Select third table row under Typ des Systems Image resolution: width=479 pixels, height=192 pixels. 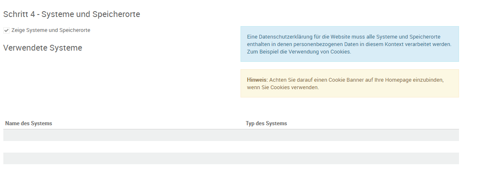pos(351,158)
